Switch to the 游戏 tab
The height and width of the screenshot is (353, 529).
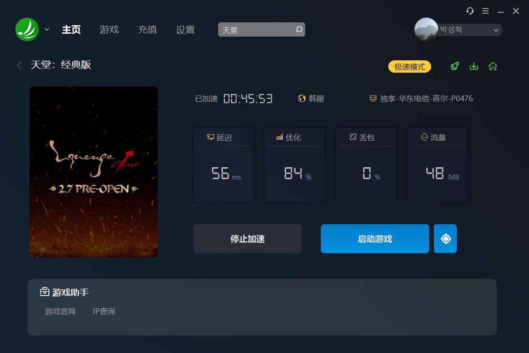(109, 29)
